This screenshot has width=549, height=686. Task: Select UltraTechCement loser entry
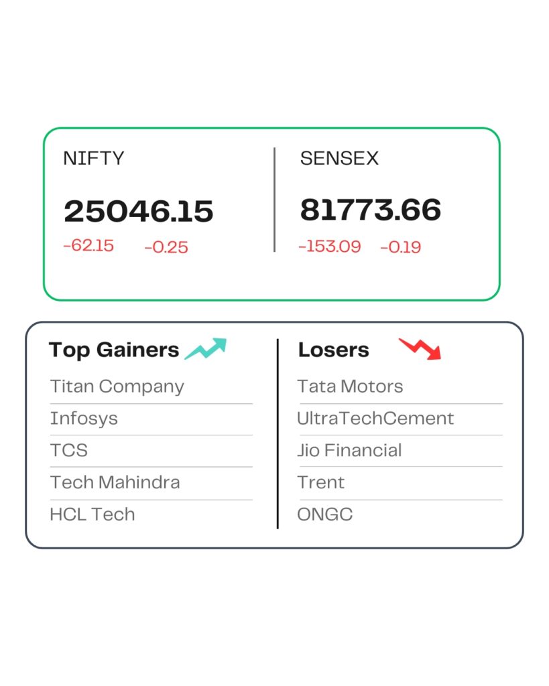(375, 419)
